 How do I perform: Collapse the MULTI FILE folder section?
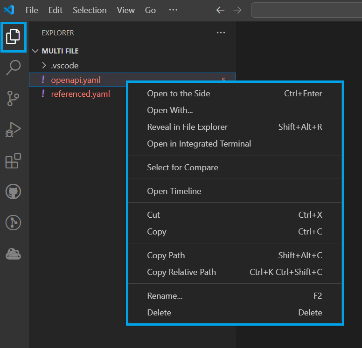tap(132, 51)
